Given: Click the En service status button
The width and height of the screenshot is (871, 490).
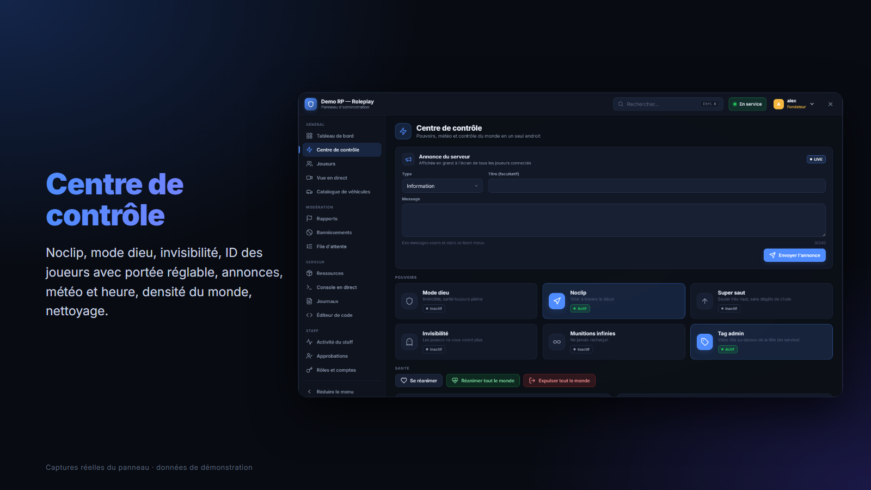Looking at the screenshot, I should point(747,104).
